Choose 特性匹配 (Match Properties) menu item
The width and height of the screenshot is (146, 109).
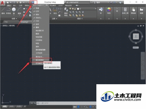(41, 37)
